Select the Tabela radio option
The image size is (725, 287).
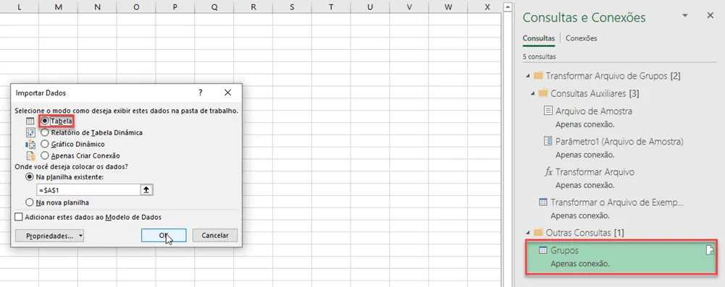pyautogui.click(x=45, y=121)
